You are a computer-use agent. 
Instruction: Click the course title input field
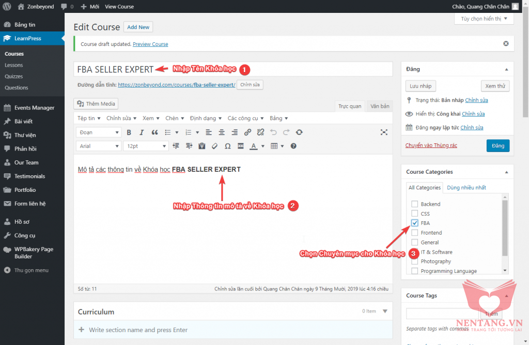(x=232, y=69)
